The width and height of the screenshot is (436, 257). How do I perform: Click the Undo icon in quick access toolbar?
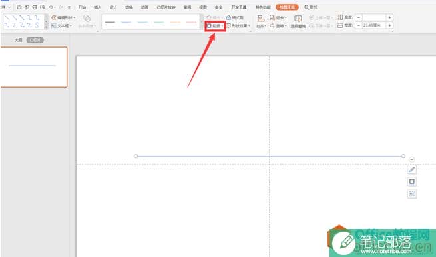[51, 7]
